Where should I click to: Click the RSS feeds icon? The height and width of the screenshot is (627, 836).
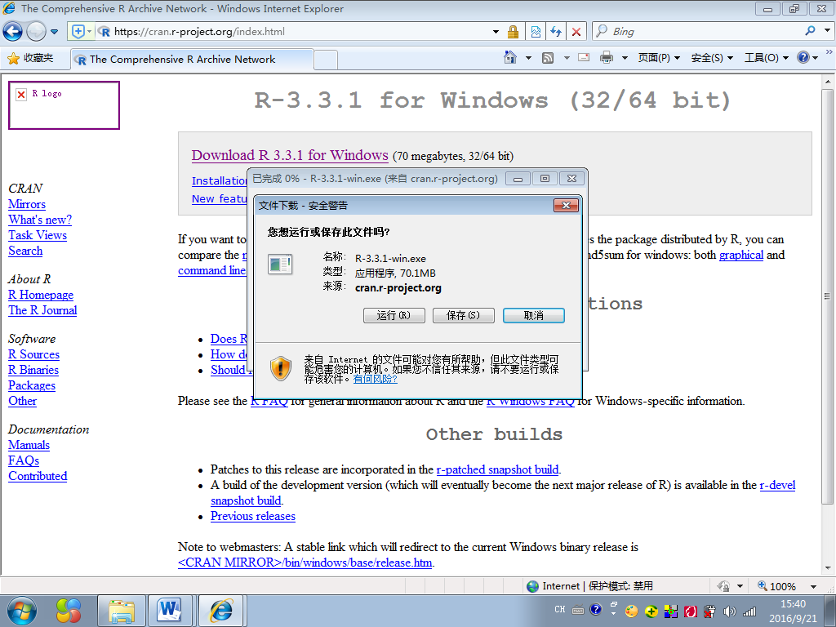pos(548,58)
